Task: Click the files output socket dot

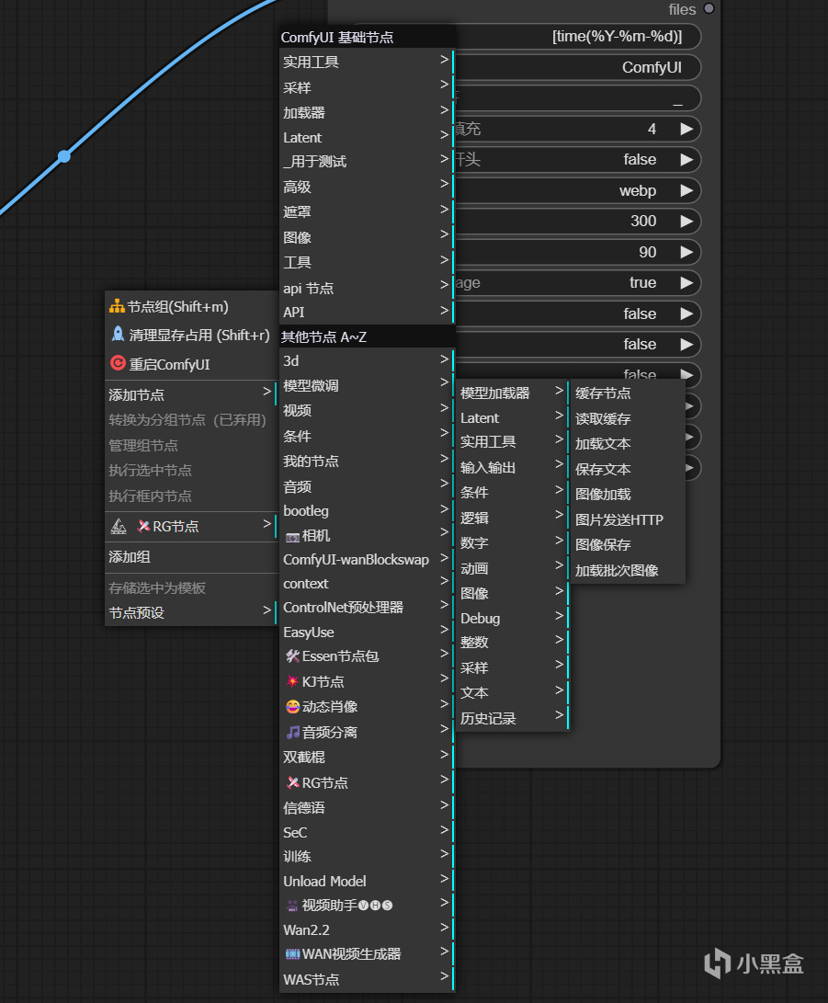Action: click(709, 8)
